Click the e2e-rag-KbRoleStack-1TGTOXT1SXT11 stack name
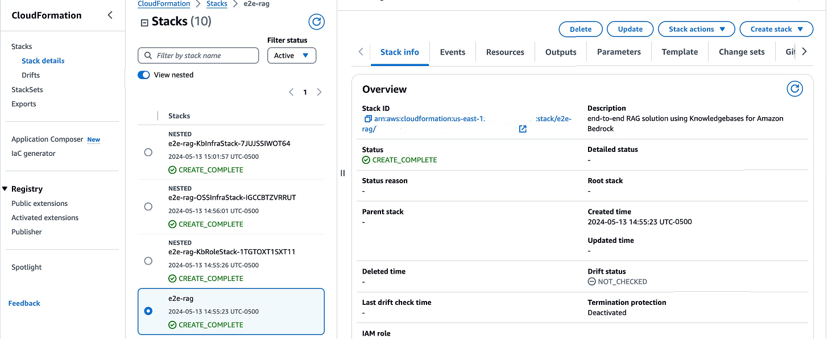 pyautogui.click(x=231, y=251)
